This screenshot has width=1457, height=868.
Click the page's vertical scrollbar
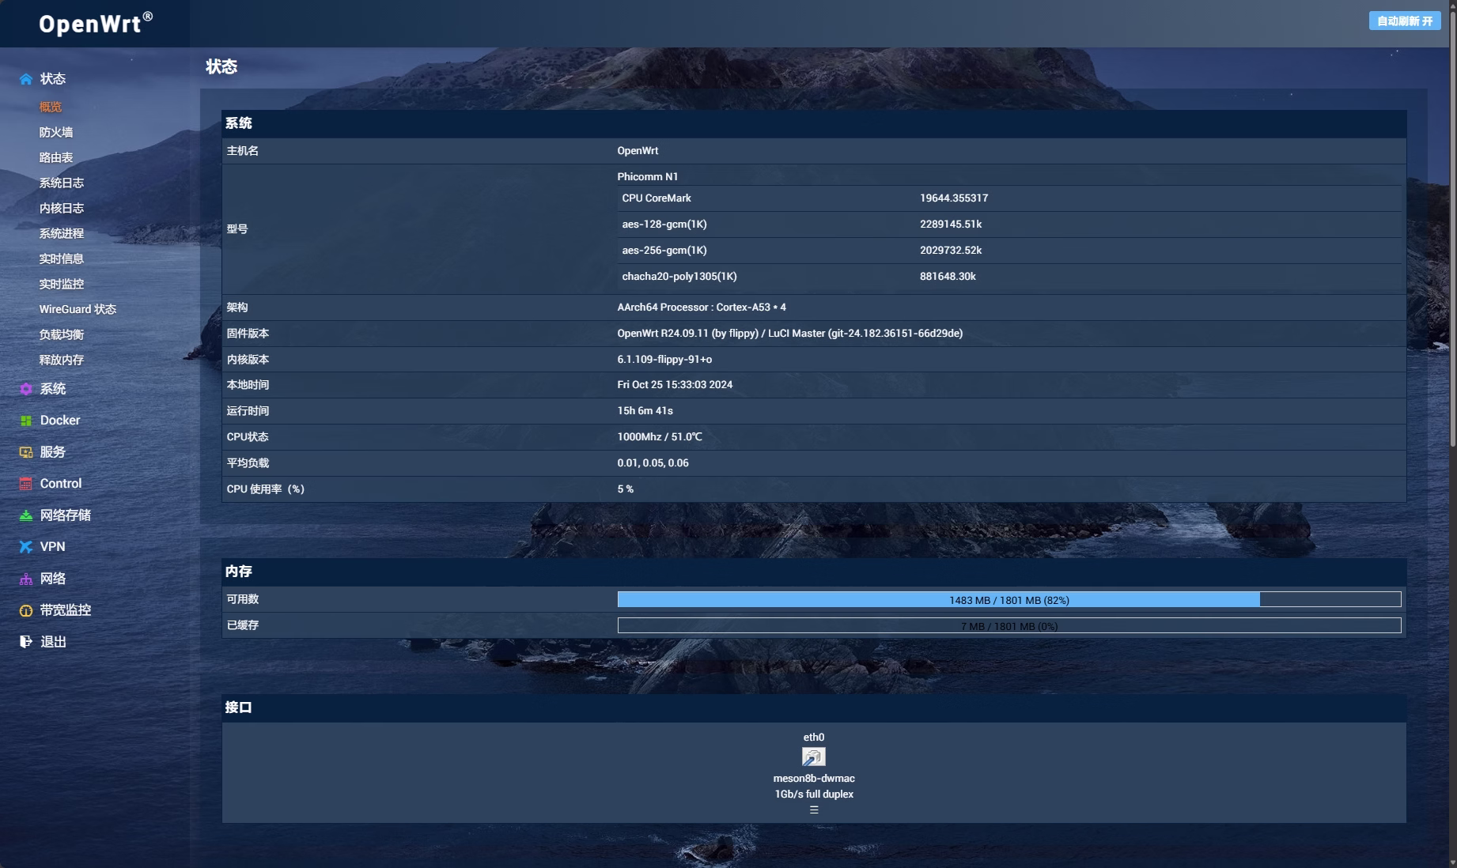point(1452,237)
